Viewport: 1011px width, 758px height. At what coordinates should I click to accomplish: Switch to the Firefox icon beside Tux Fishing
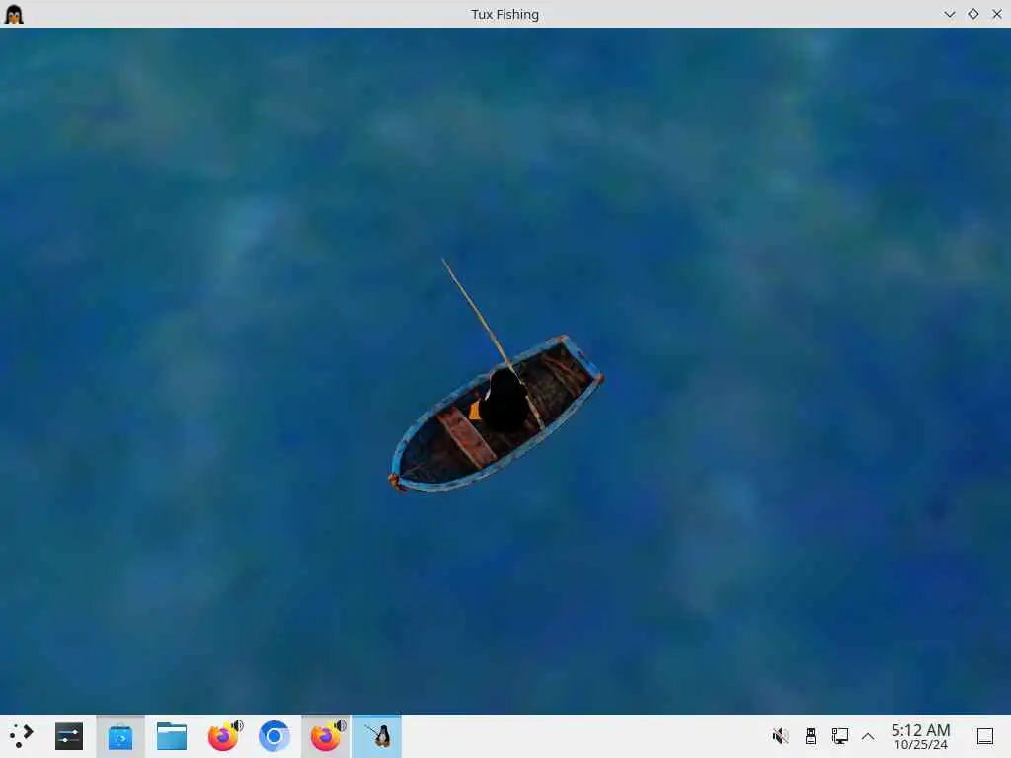pos(325,736)
